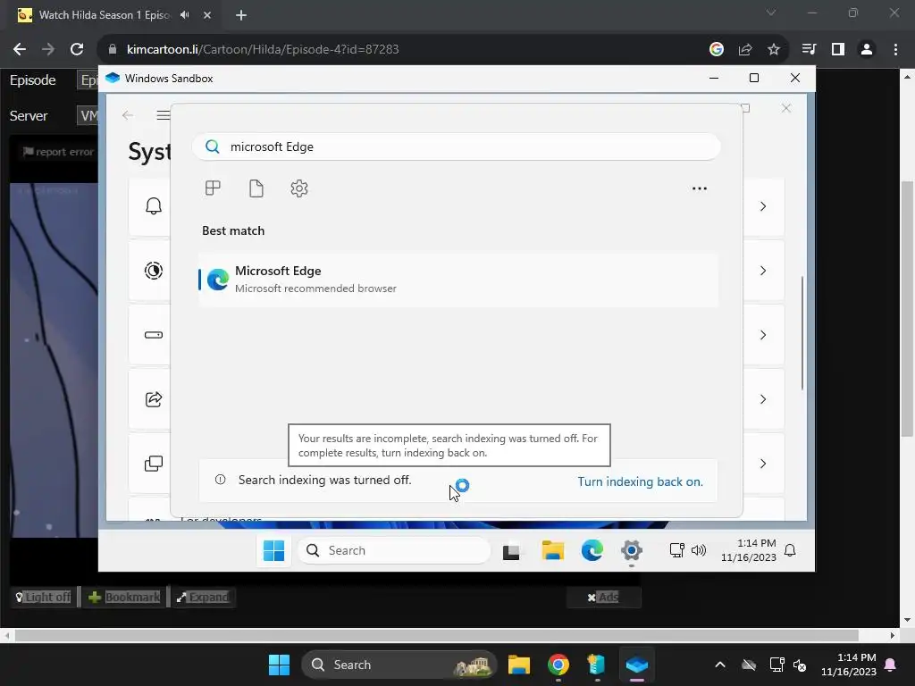Viewport: 915px width, 686px height.
Task: Expand the chevron on the Storage row
Action: [x=763, y=335]
